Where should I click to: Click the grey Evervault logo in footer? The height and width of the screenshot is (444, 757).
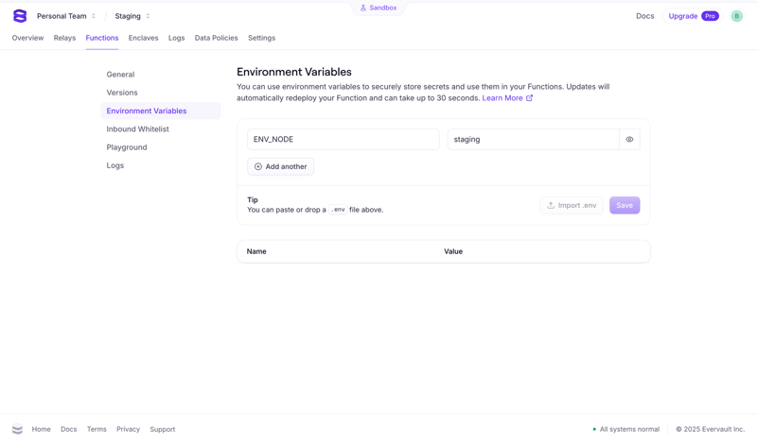coord(17,429)
